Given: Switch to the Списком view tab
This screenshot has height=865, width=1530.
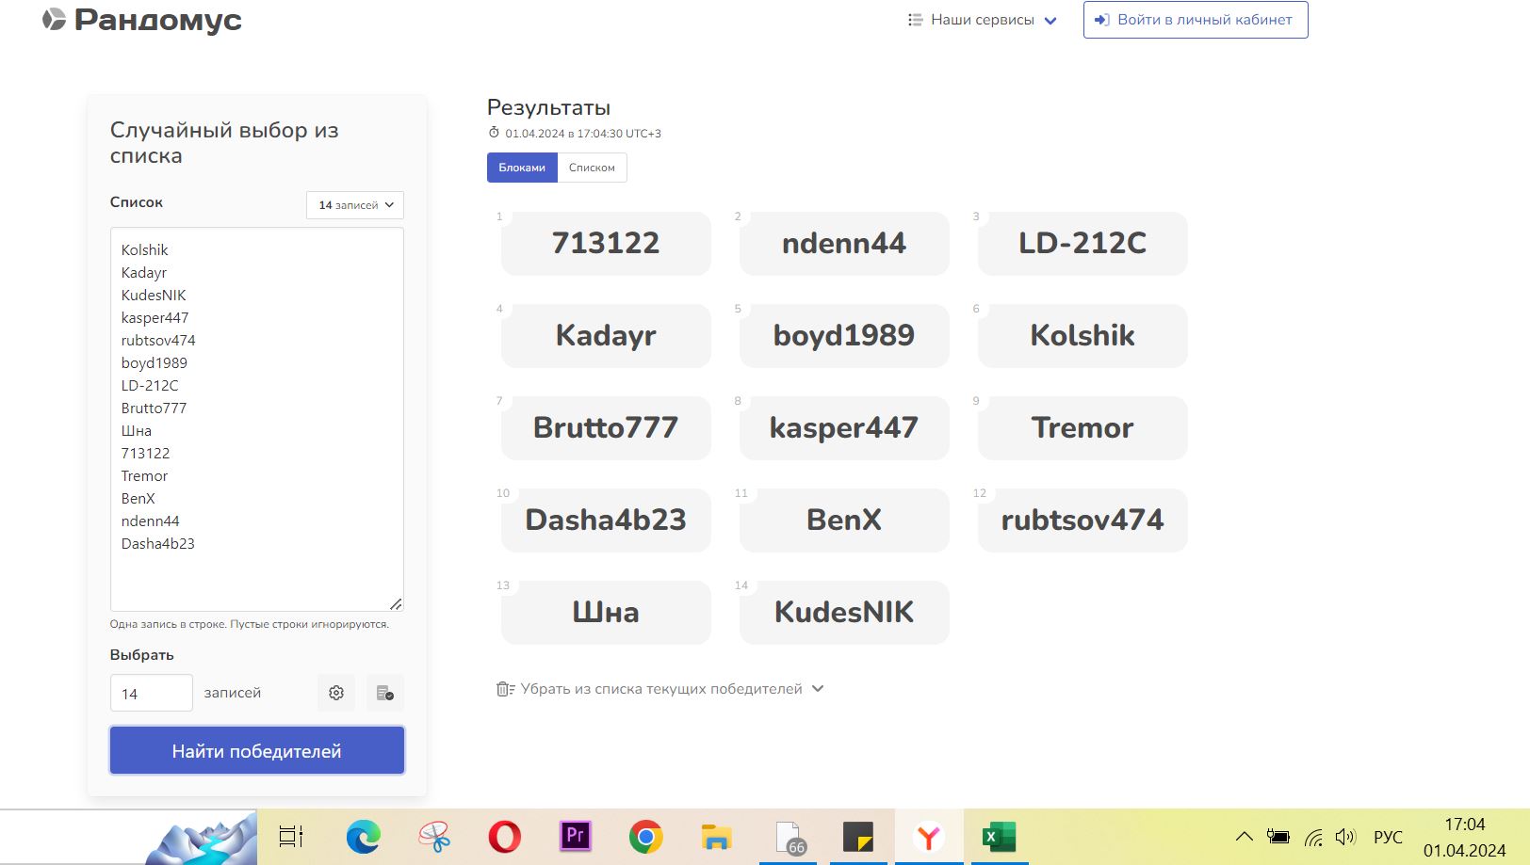Looking at the screenshot, I should click(592, 168).
